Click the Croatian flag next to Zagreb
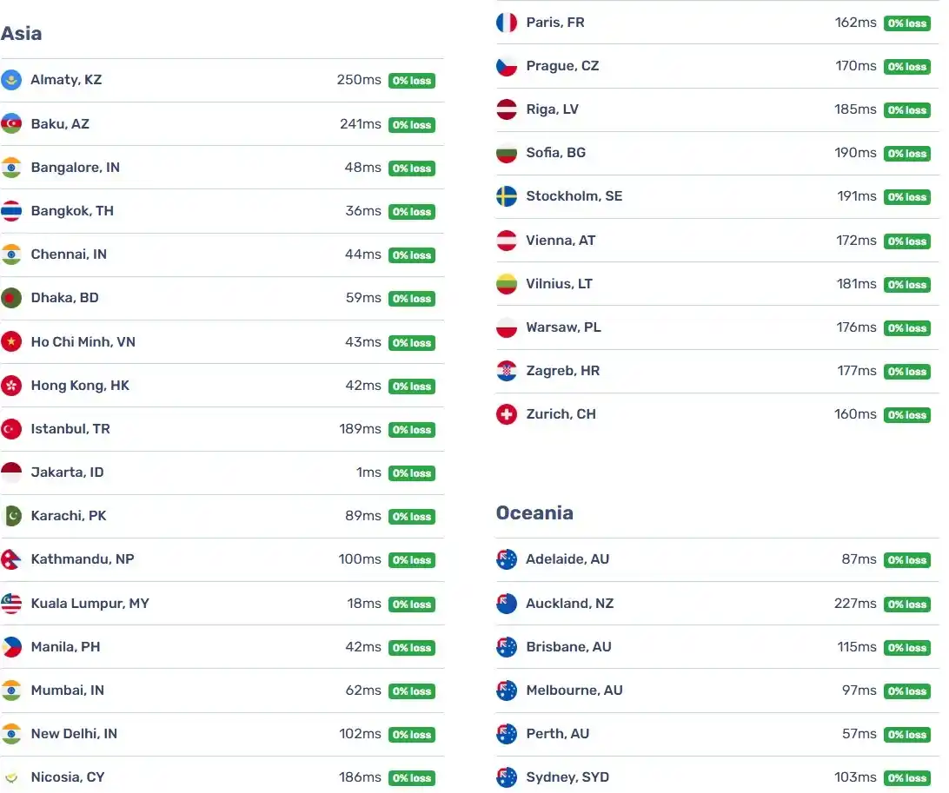Viewport: 949px width, 793px height. pyautogui.click(x=507, y=371)
